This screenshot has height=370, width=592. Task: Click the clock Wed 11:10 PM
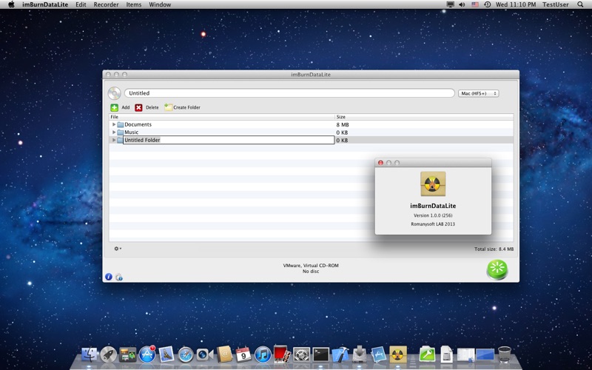pos(515,4)
